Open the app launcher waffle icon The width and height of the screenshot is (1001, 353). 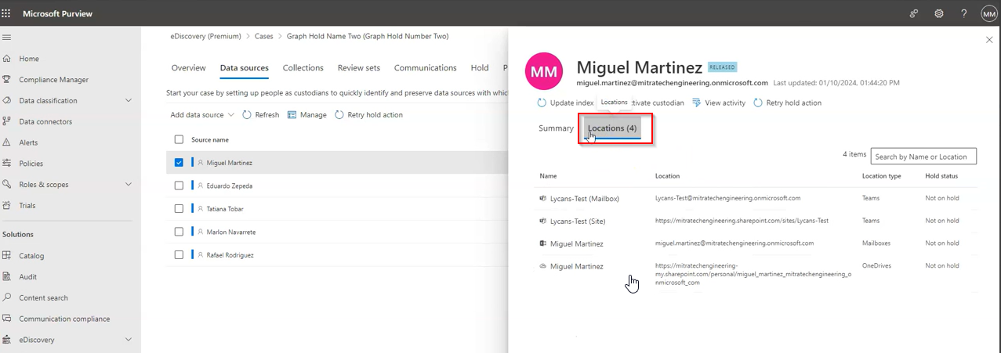point(7,13)
